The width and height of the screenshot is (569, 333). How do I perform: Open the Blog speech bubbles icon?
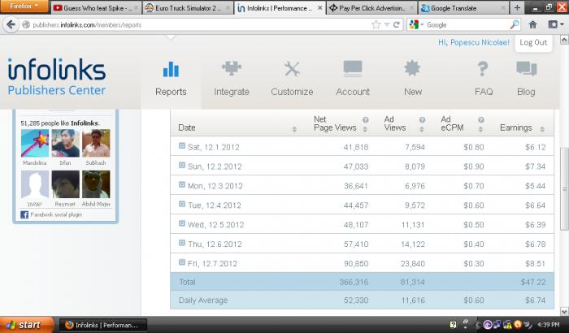[526, 68]
